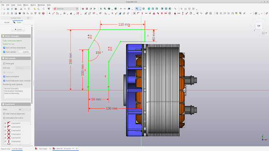Click the vertical constraint icon
Image resolution: width=269 pixels, height=151 pixels.
(142, 13)
